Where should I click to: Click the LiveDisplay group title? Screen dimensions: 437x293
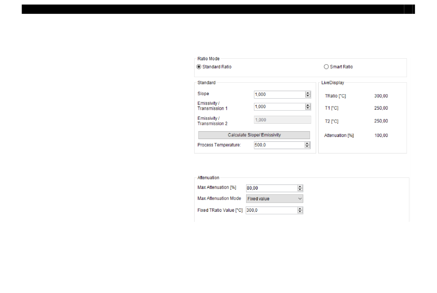(x=333, y=83)
